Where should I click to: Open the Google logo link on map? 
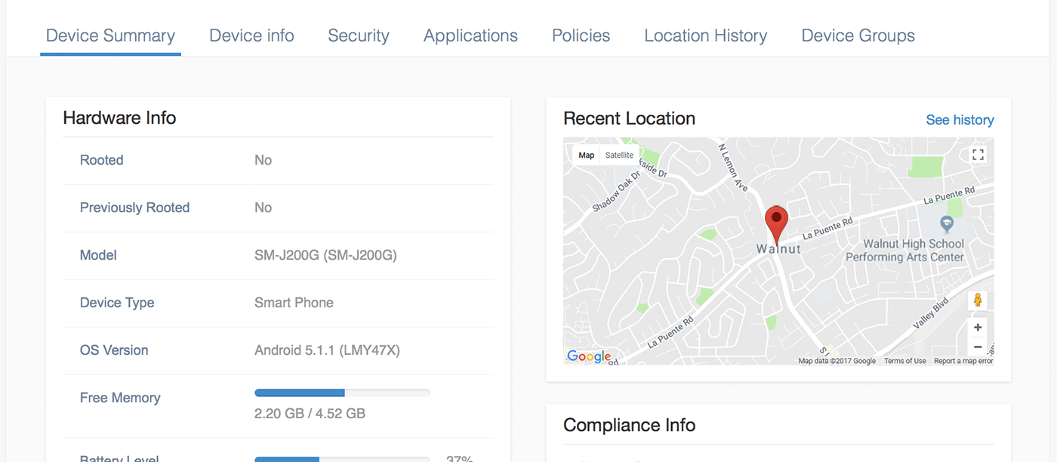(589, 356)
